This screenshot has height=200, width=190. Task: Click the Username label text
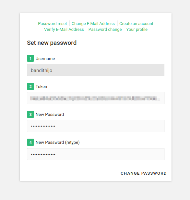[x=45, y=59]
